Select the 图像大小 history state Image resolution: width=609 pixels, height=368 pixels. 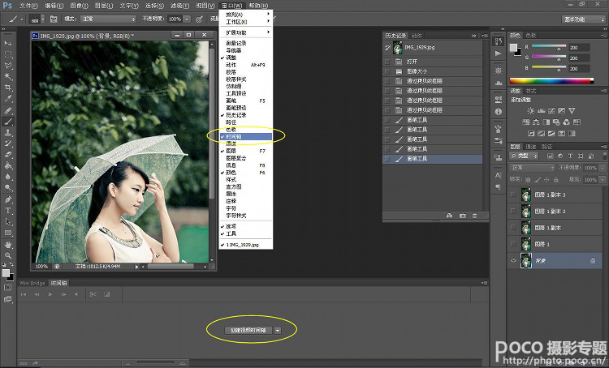tap(432, 71)
